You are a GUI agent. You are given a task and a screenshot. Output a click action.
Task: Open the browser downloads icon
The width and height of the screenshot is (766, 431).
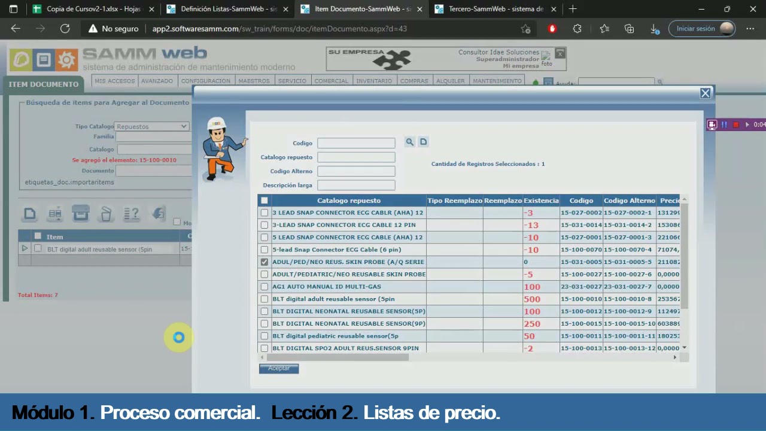click(655, 28)
